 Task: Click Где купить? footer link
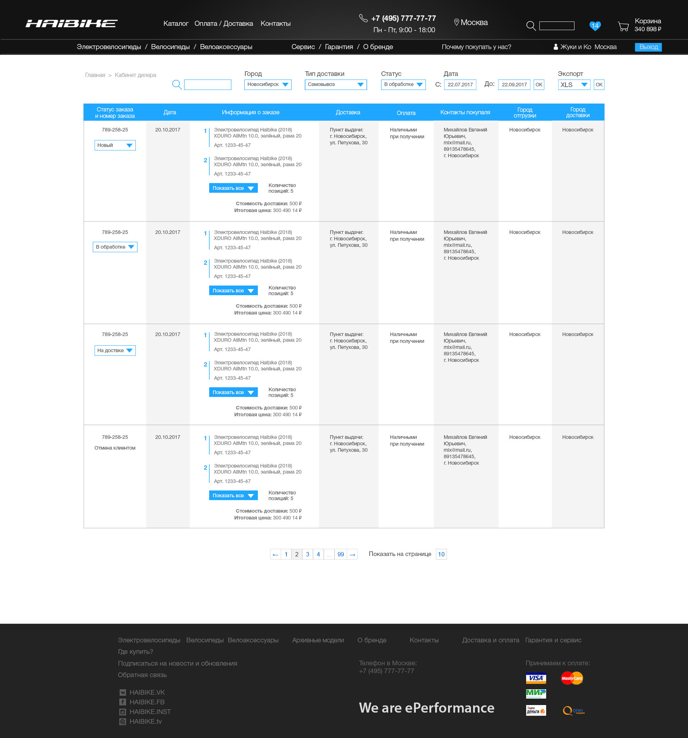135,652
